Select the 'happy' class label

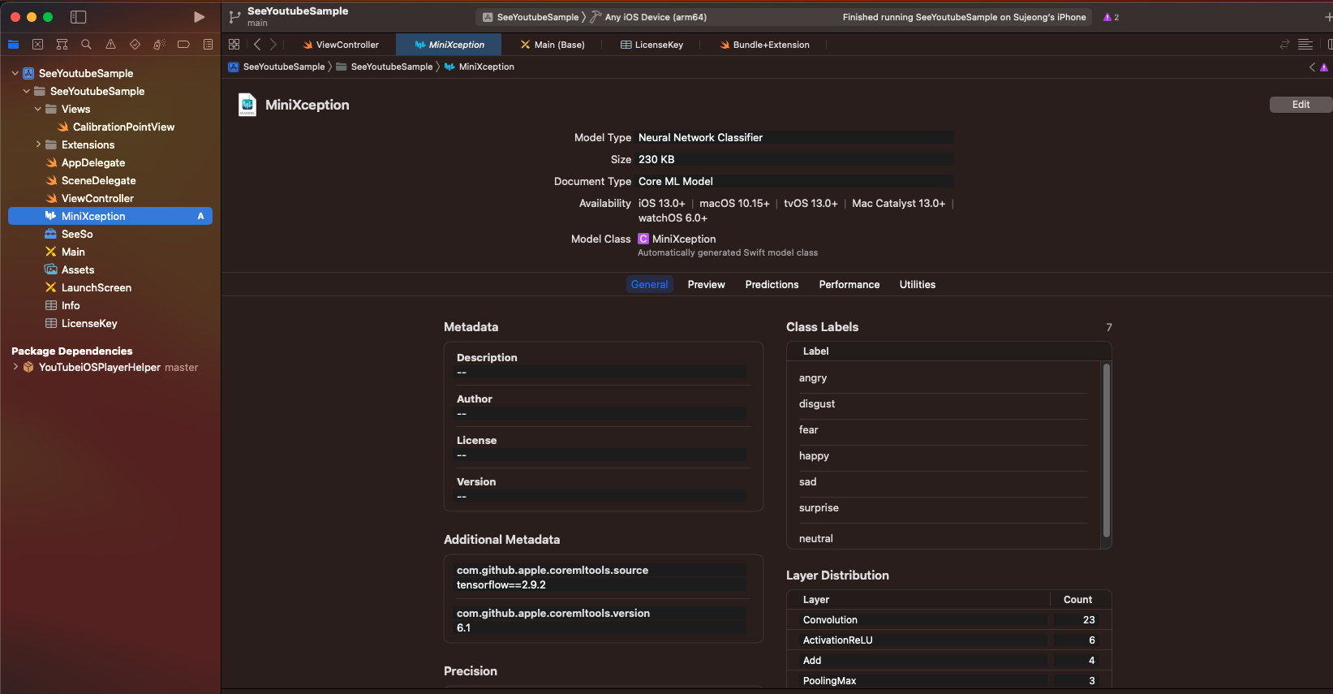coord(943,456)
